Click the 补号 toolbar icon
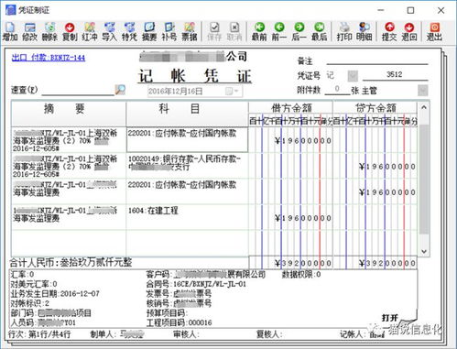 coord(169,32)
